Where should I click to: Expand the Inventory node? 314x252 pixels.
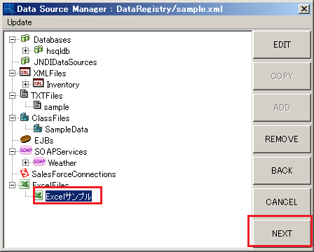pos(25,84)
